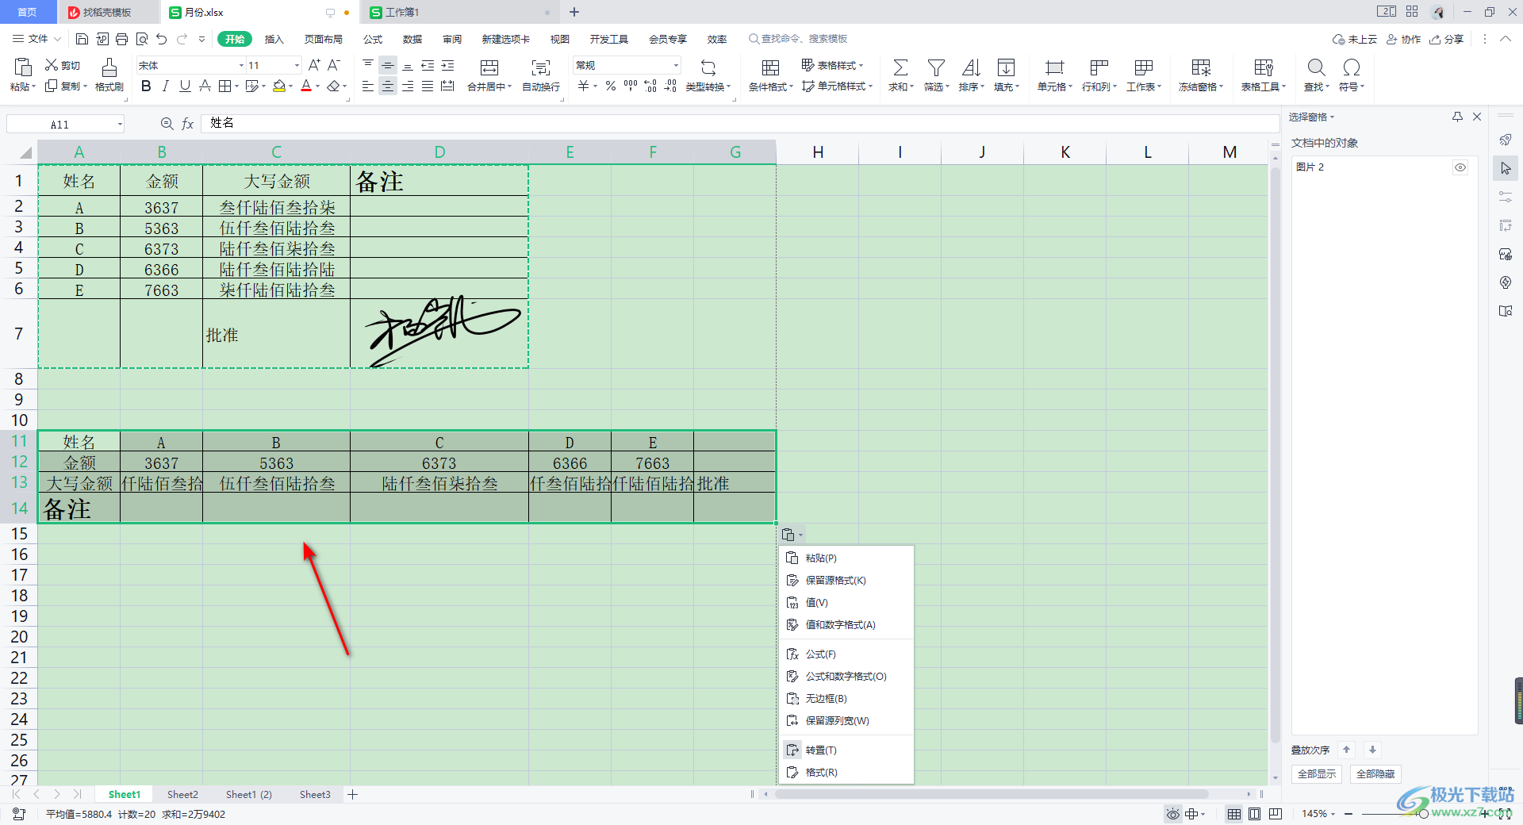The height and width of the screenshot is (825, 1523).
Task: Click the Merge and Center icon
Action: 489,67
